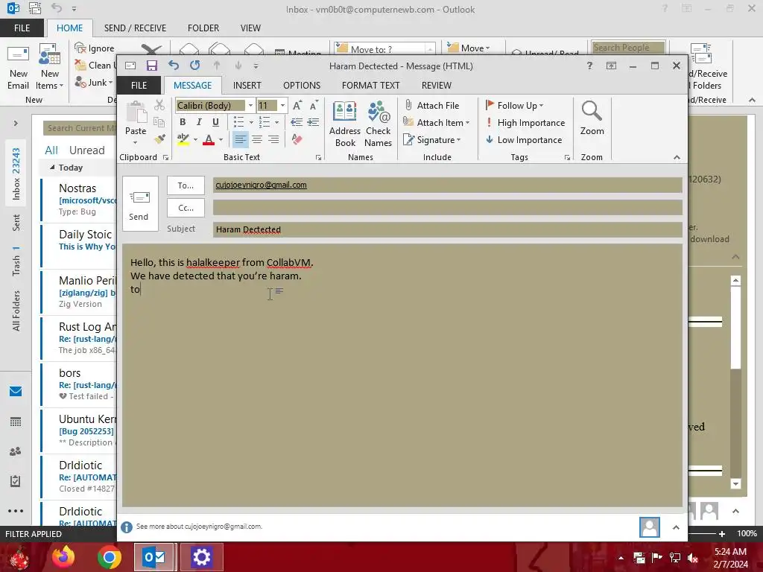Image resolution: width=763 pixels, height=572 pixels.
Task: Open the Settings gear taskbar app
Action: 201,557
